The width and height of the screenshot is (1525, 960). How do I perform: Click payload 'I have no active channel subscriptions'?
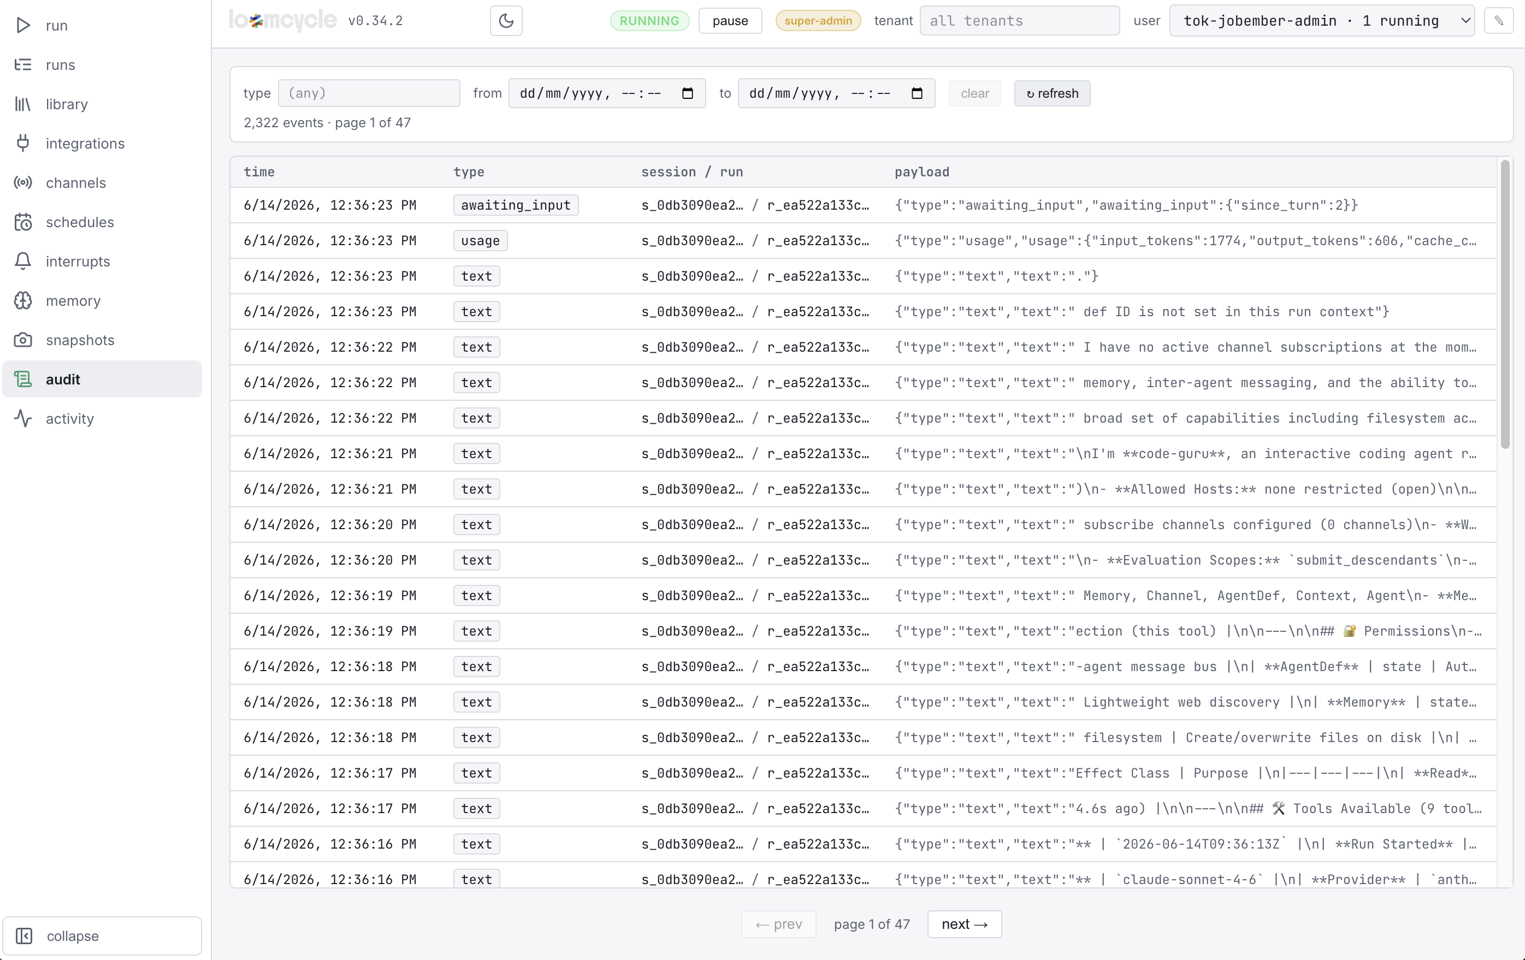click(x=1185, y=346)
